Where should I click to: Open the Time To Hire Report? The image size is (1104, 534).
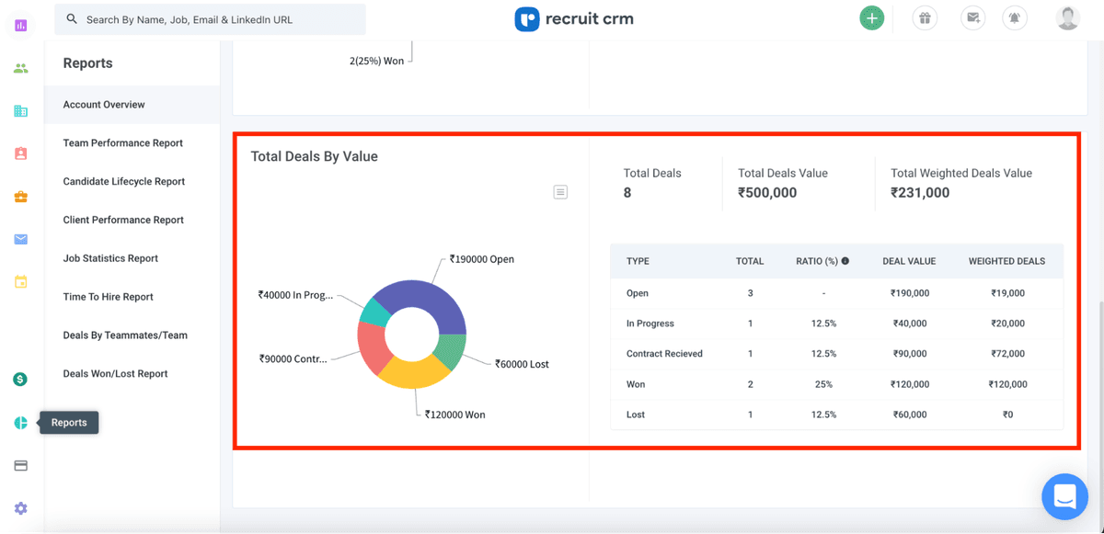pos(108,297)
